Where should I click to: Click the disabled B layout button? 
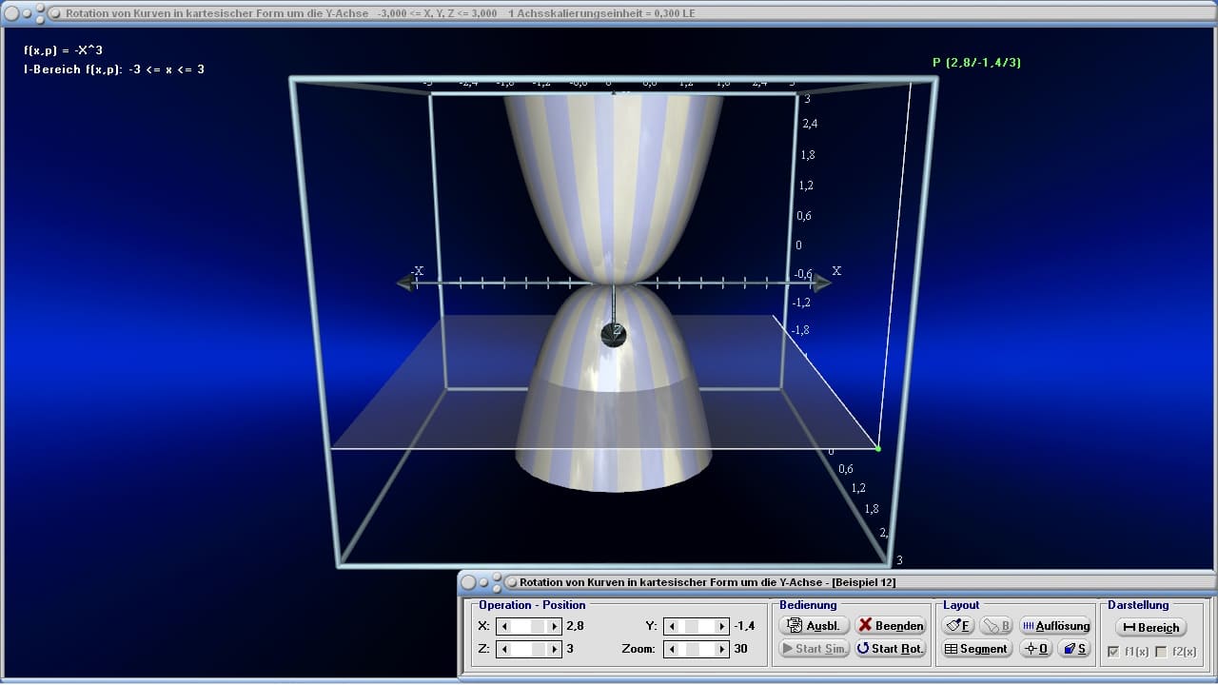[x=996, y=625]
